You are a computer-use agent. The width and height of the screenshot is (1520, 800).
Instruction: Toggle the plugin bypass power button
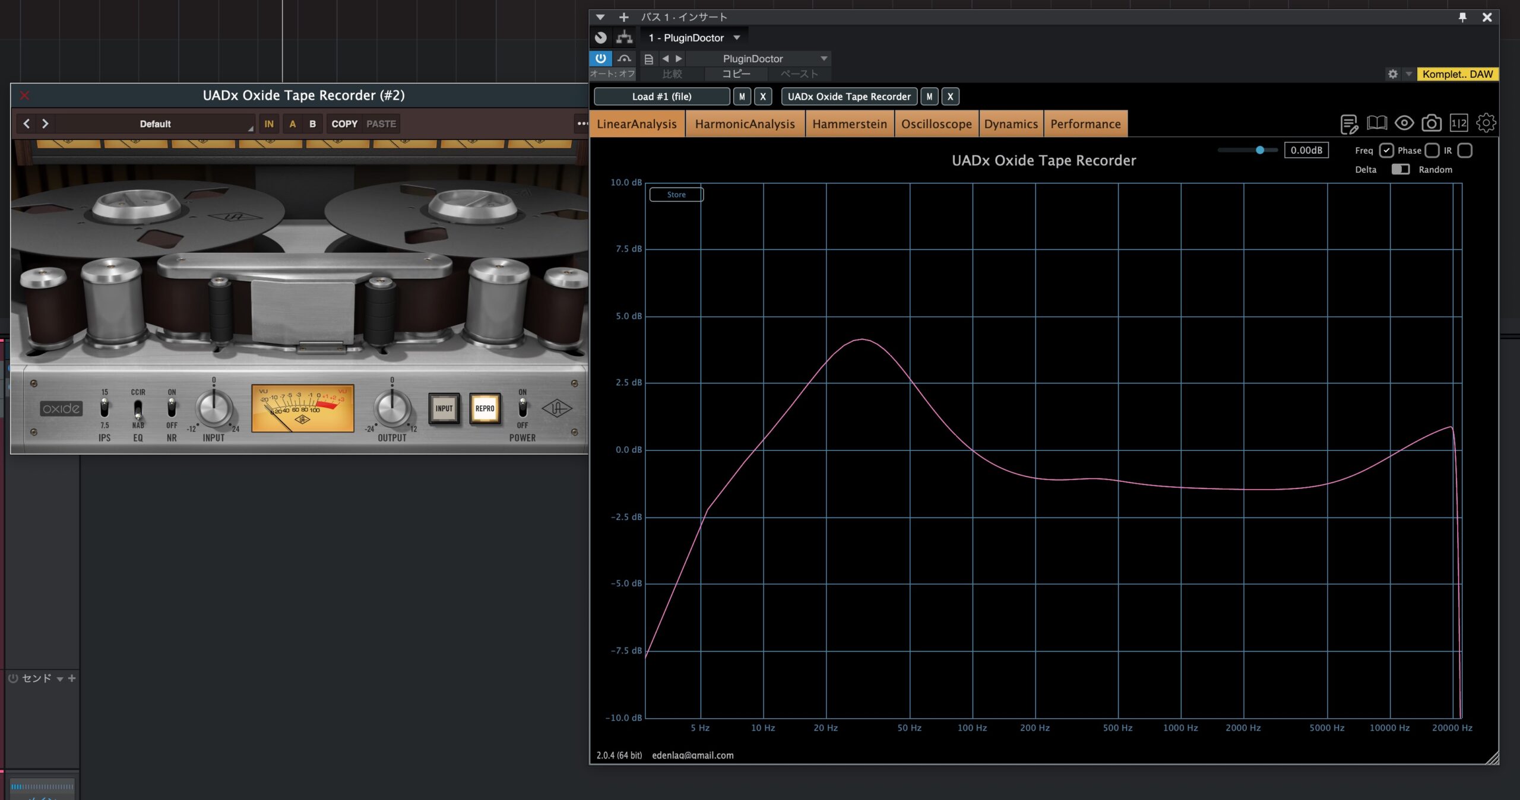(x=600, y=58)
